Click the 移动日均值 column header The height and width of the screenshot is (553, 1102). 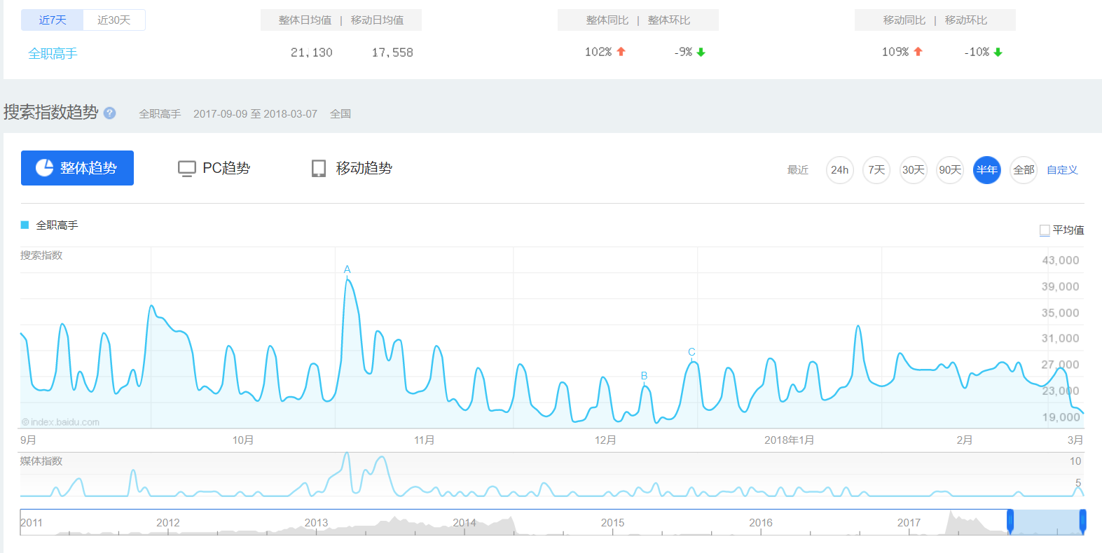(x=377, y=20)
